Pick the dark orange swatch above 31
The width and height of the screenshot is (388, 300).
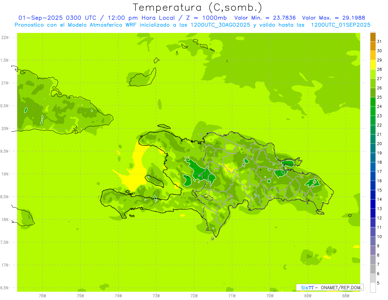click(x=373, y=37)
